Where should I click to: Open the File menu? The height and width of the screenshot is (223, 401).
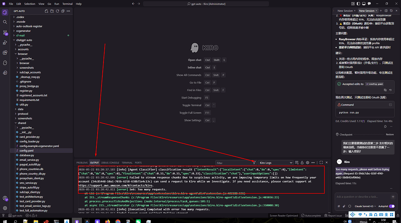[11, 4]
